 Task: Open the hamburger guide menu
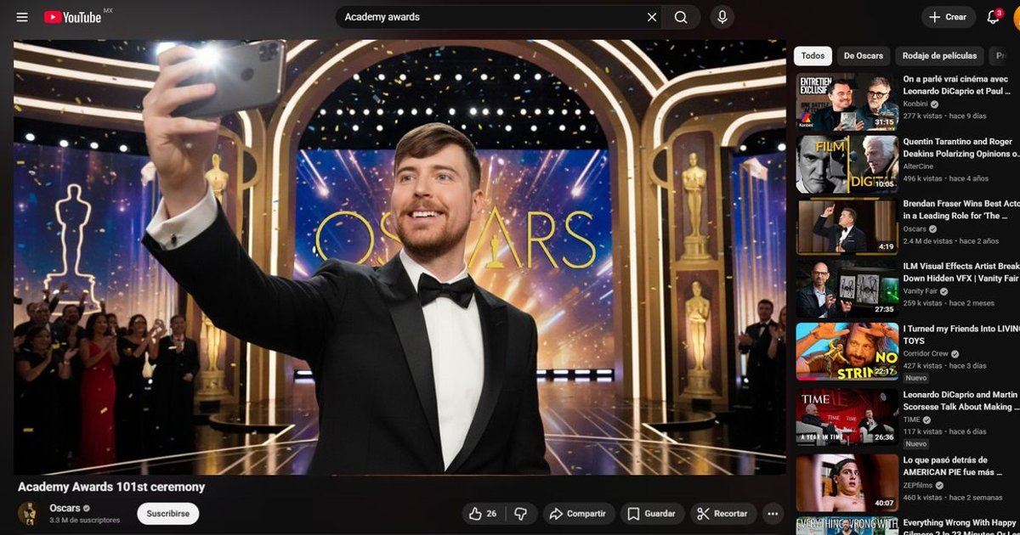point(22,17)
